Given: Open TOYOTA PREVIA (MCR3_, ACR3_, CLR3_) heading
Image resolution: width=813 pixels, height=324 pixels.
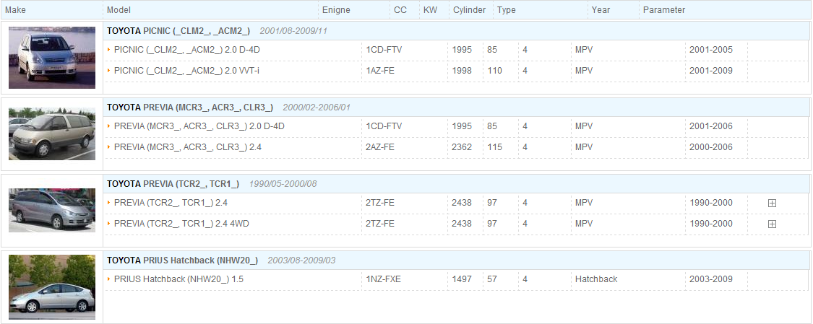Looking at the screenshot, I should coord(190,108).
